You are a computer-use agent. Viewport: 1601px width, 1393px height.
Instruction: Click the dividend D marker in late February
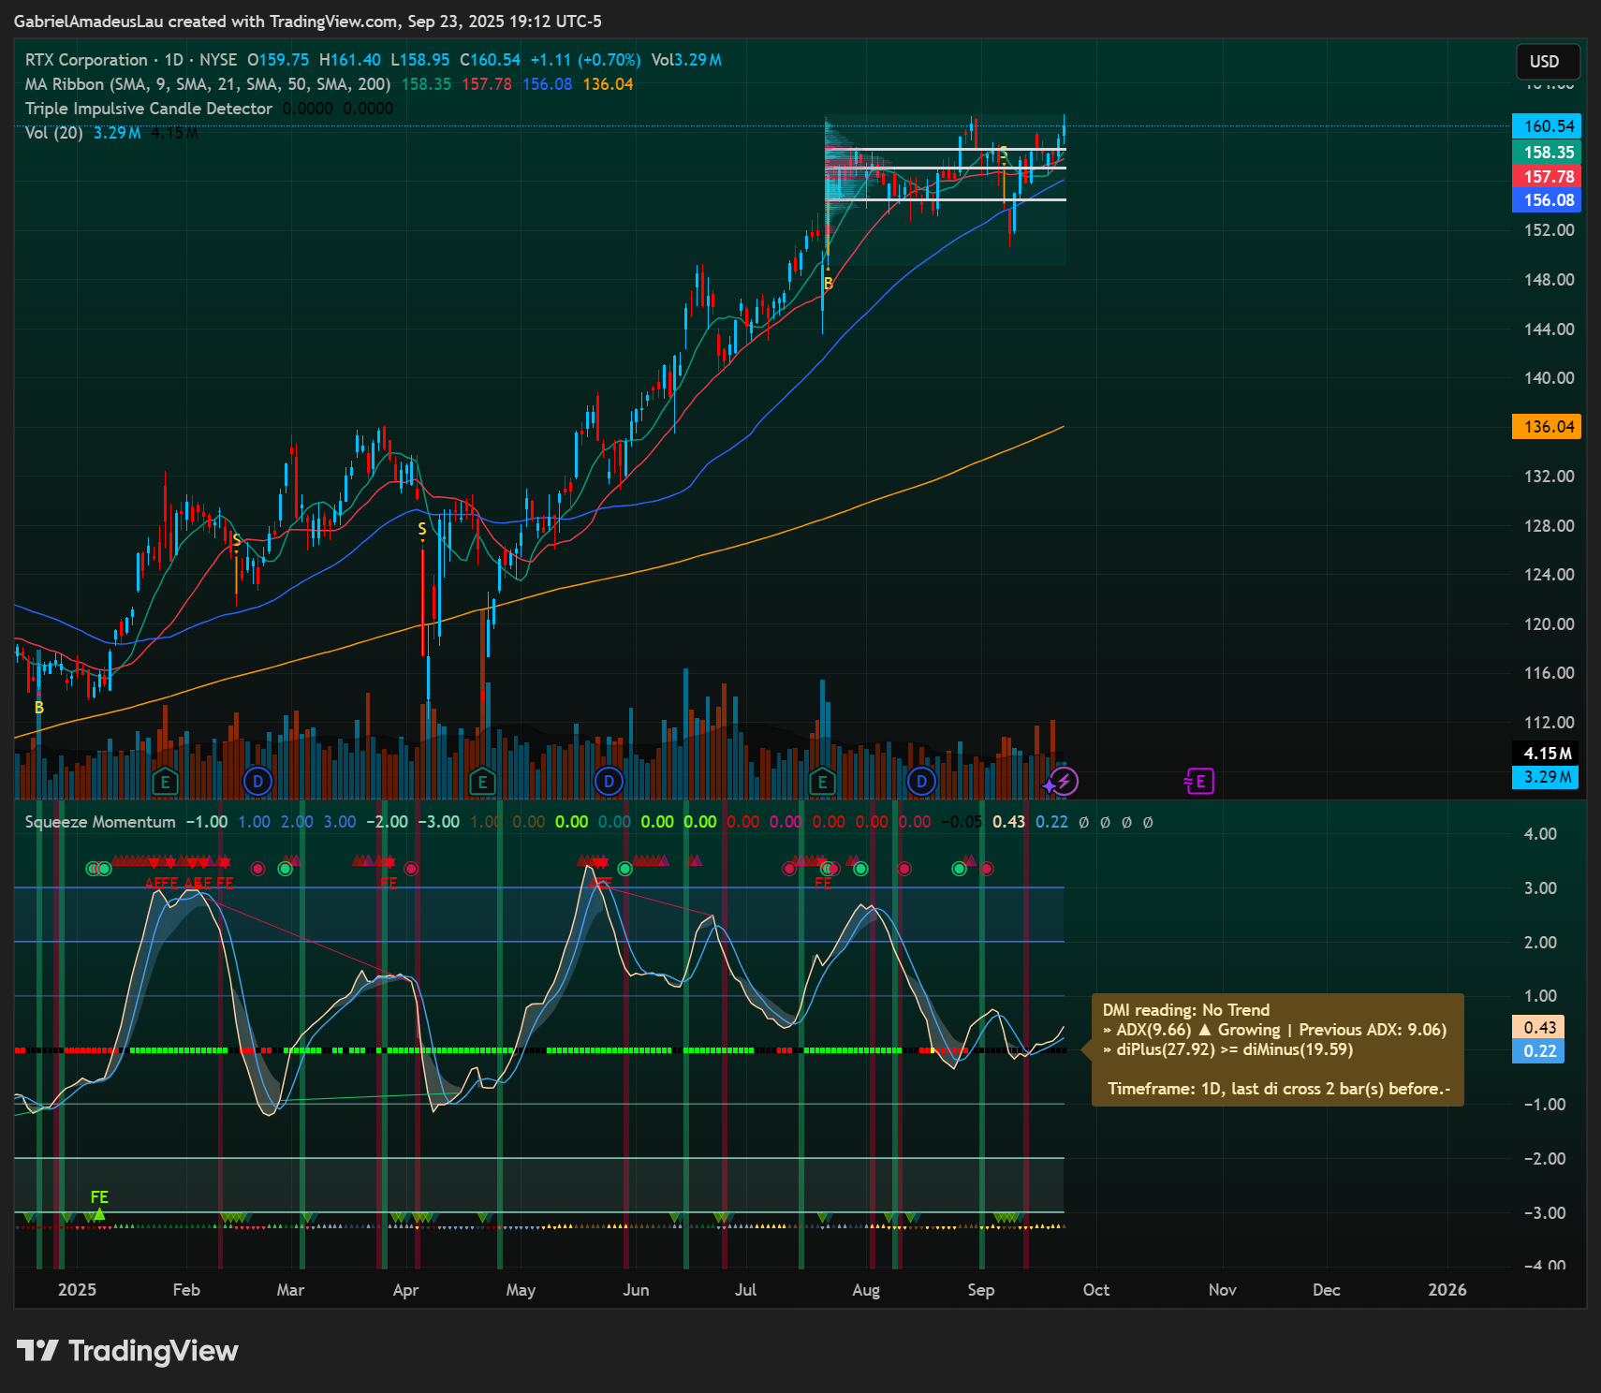point(257,781)
